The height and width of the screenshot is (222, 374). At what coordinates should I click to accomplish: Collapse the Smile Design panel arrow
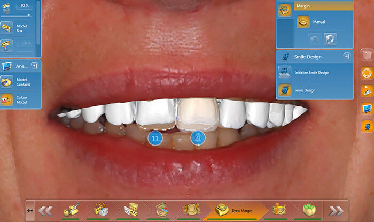pos(347,56)
